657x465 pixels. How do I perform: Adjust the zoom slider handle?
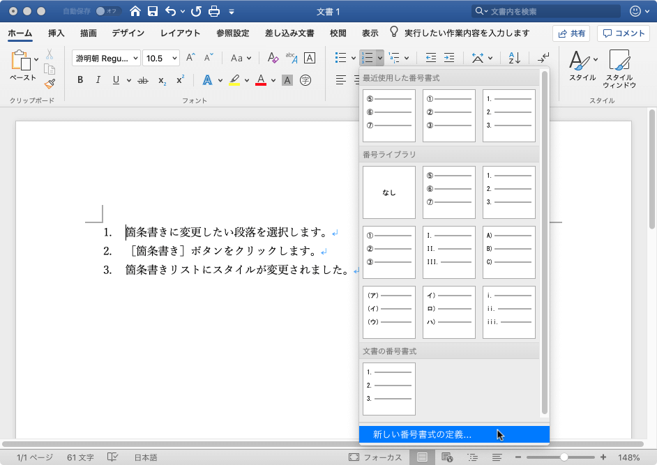[x=564, y=457]
